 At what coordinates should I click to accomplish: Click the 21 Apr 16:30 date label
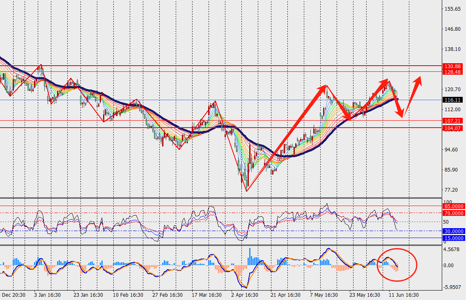point(285,295)
